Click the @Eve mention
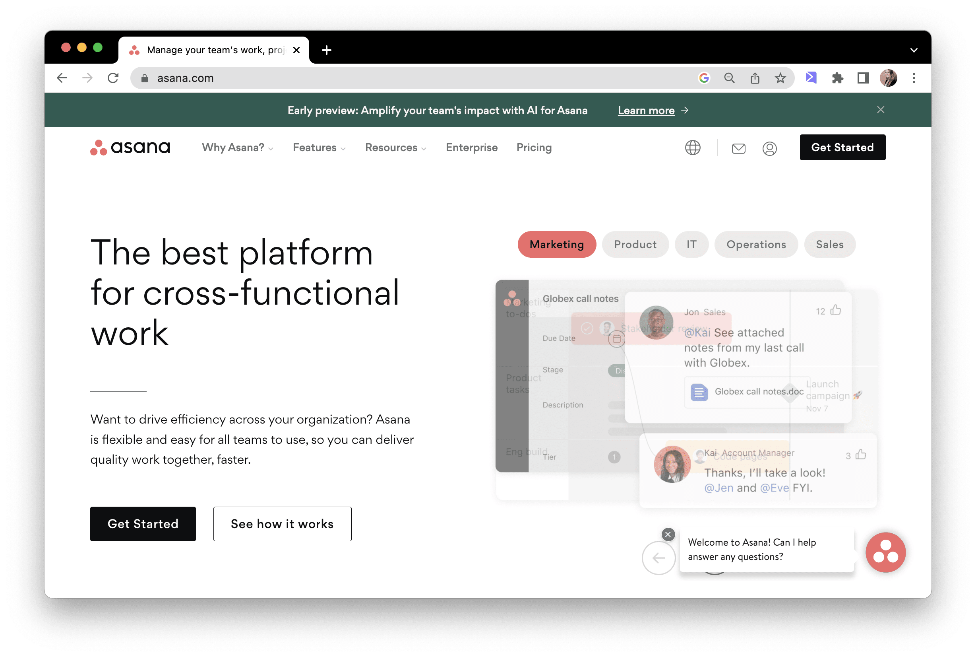This screenshot has width=976, height=657. click(x=774, y=488)
